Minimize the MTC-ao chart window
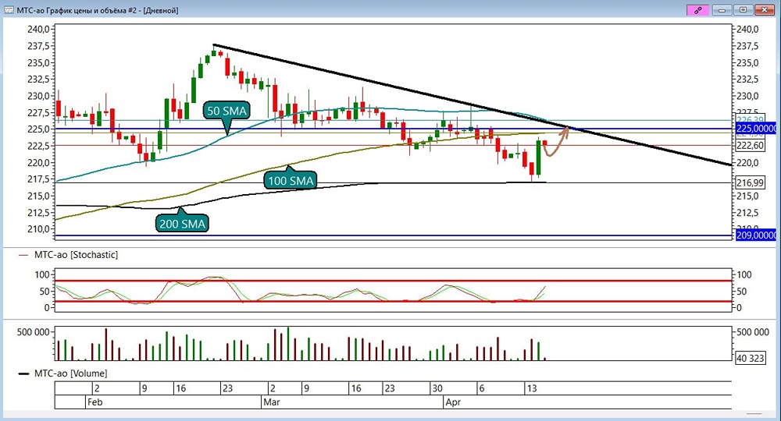The image size is (781, 421). [721, 10]
